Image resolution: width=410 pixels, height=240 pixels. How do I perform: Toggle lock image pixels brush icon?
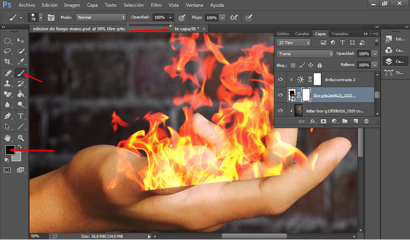[x=302, y=65]
